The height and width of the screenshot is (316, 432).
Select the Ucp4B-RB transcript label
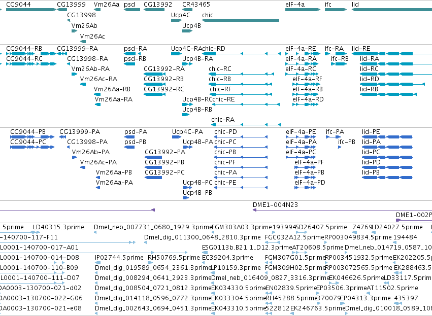coord(197,110)
